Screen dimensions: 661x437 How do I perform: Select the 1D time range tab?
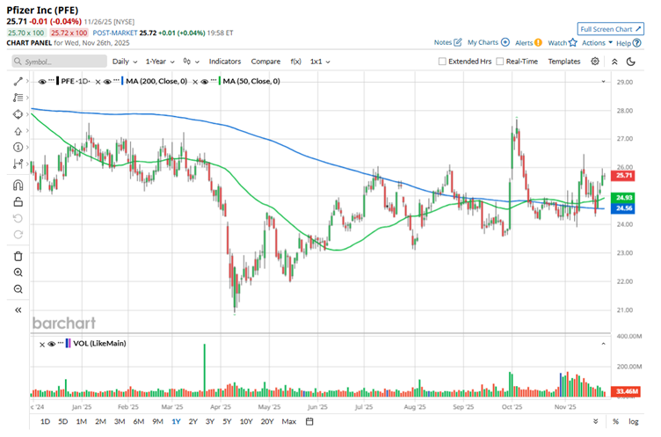pos(45,421)
